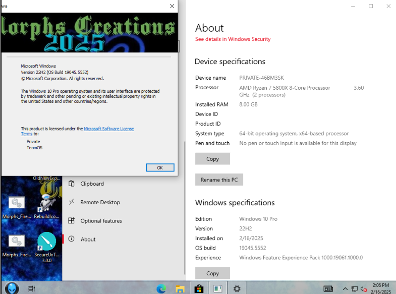The width and height of the screenshot is (396, 294).
Task: Close the Settings window
Action: 388,6
